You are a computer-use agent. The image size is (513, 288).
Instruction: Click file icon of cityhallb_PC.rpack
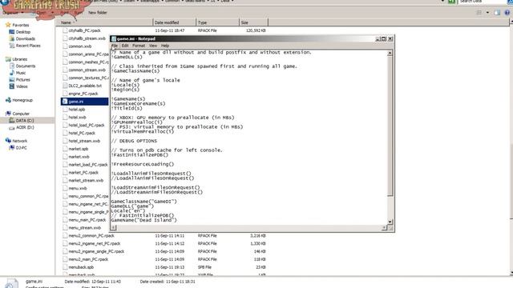65,30
